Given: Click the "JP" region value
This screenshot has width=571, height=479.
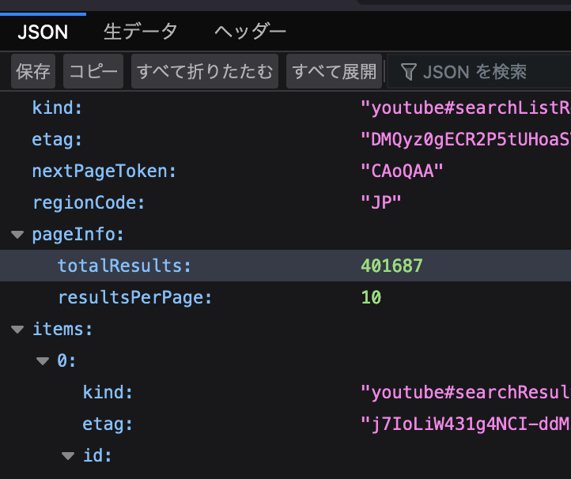Looking at the screenshot, I should click(381, 202).
